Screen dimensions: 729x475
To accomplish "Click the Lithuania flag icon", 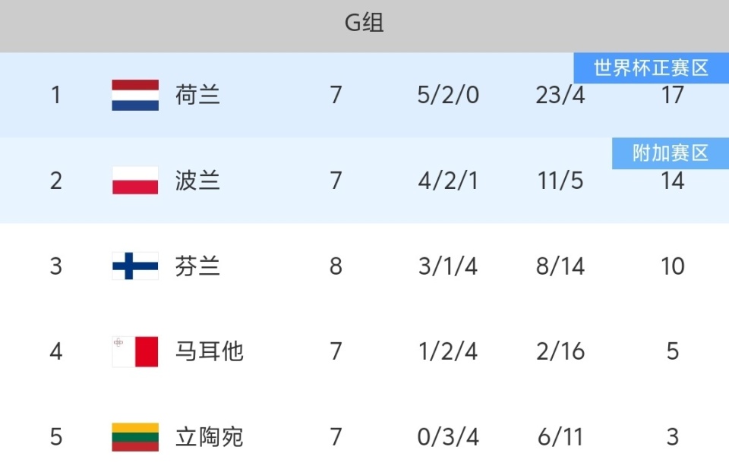I will 135,437.
